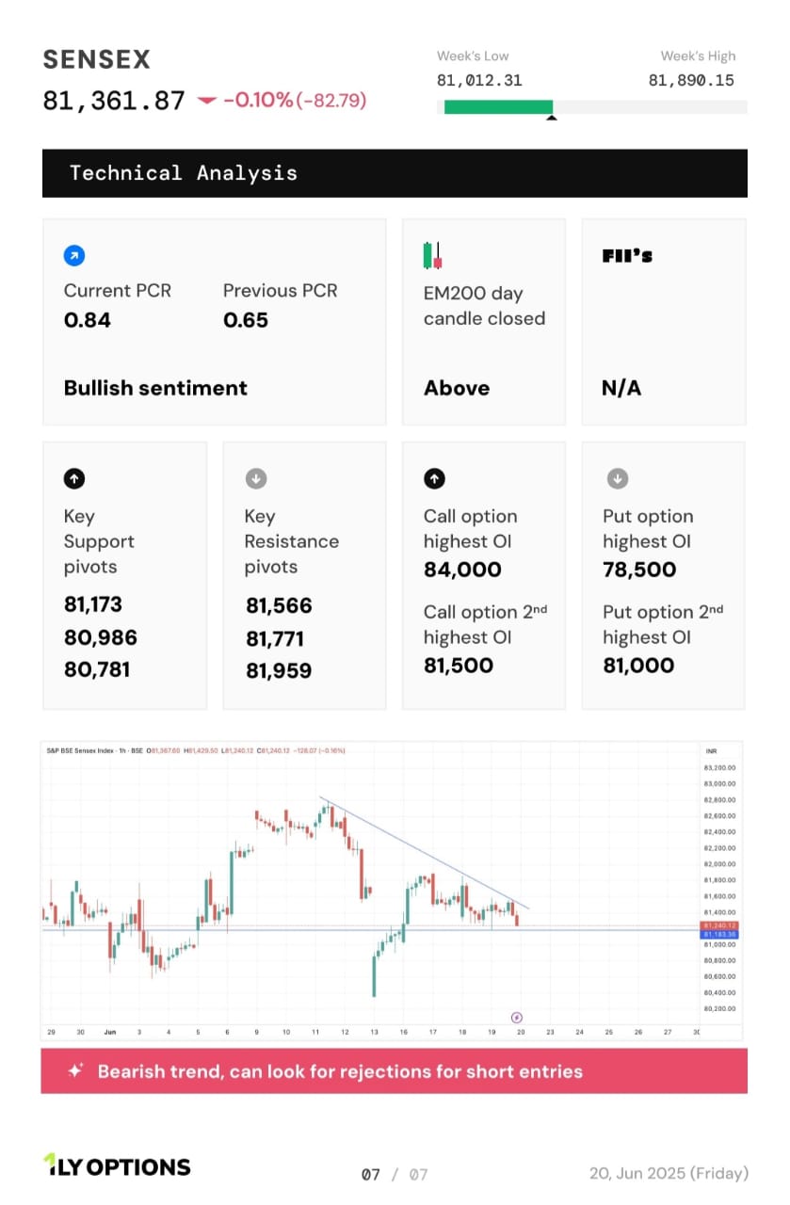Click the Bearish trend short entries banner
Screen dimensions: 790x1205
pos(395,1071)
